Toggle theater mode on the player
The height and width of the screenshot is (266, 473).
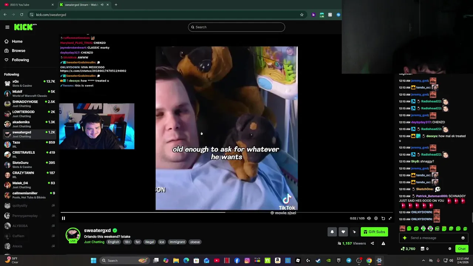383,218
